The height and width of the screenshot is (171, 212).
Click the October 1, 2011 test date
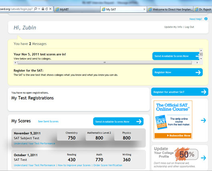click(x=26, y=155)
